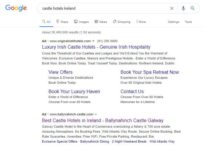Open search Settings

[x=174, y=22]
